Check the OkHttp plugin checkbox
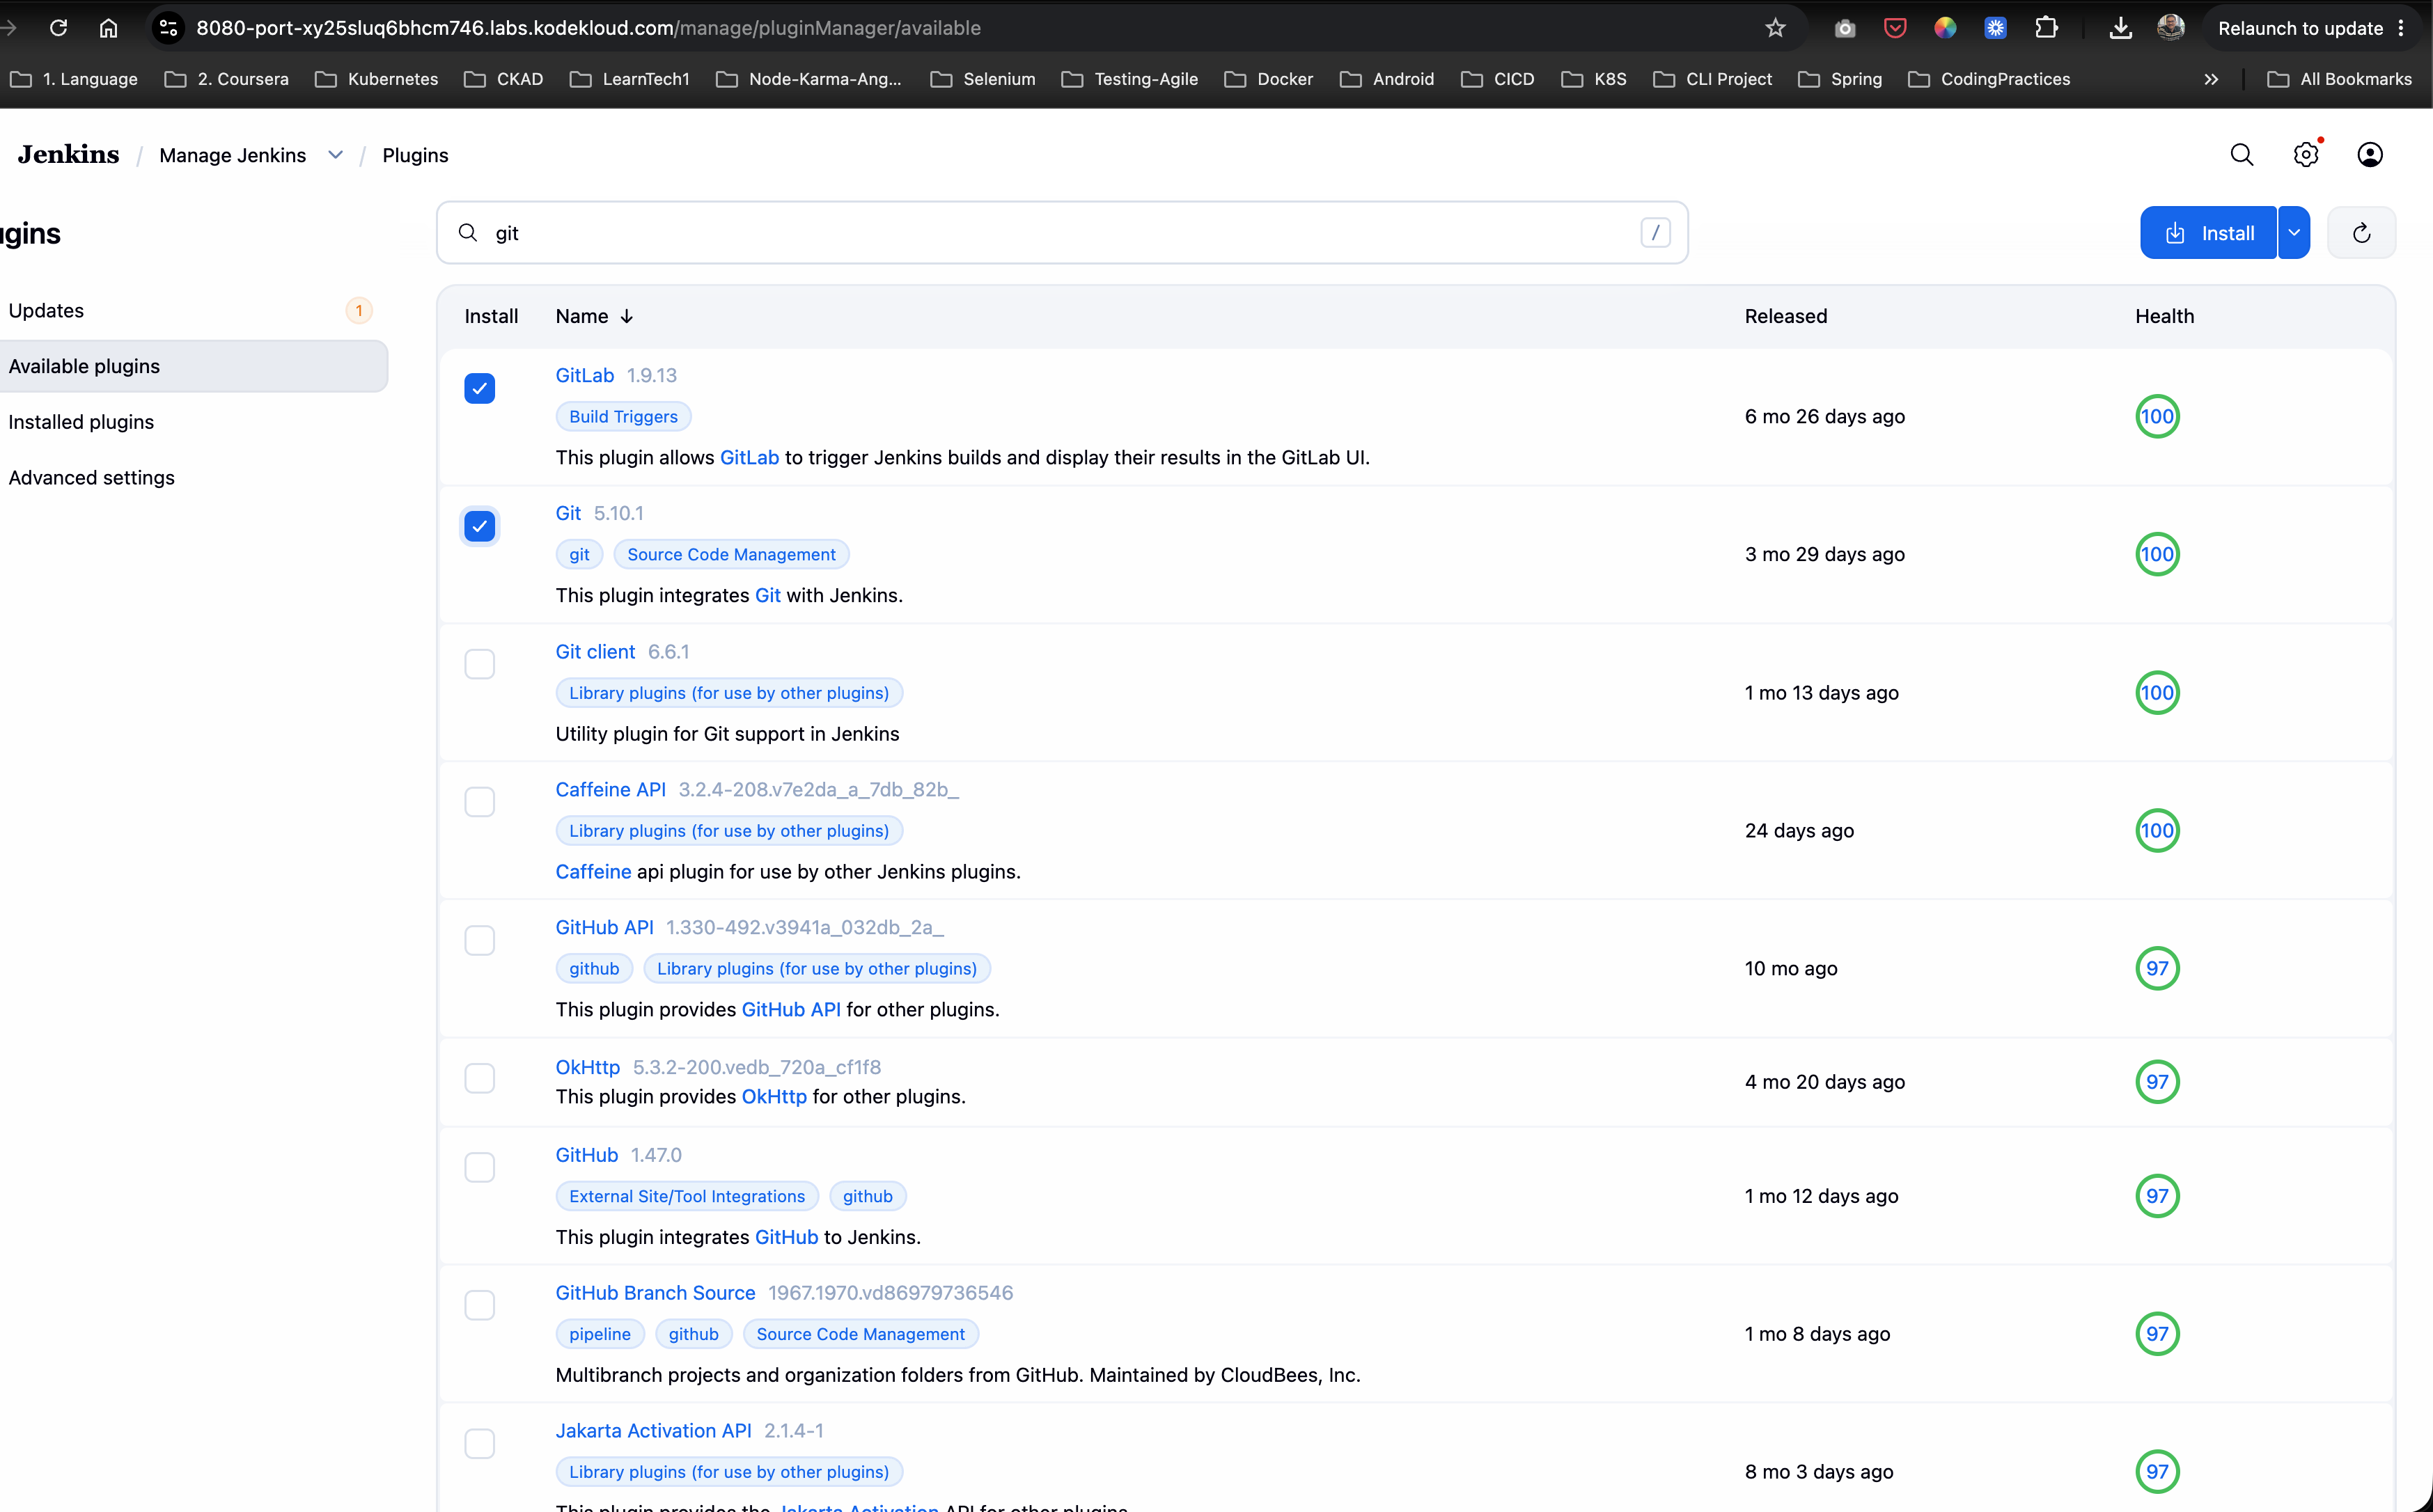The width and height of the screenshot is (2433, 1512). coord(480,1078)
